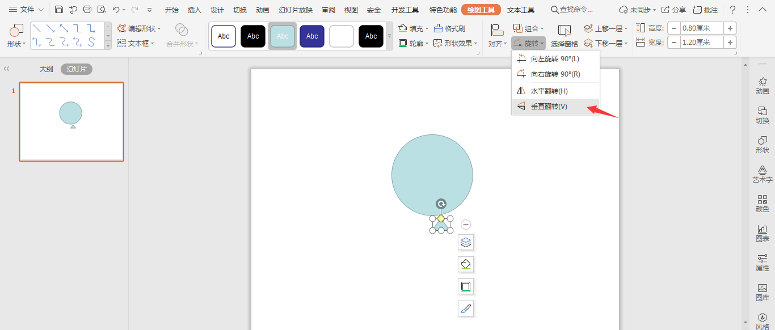Open the 艺术字 WordArt panel

(763, 173)
